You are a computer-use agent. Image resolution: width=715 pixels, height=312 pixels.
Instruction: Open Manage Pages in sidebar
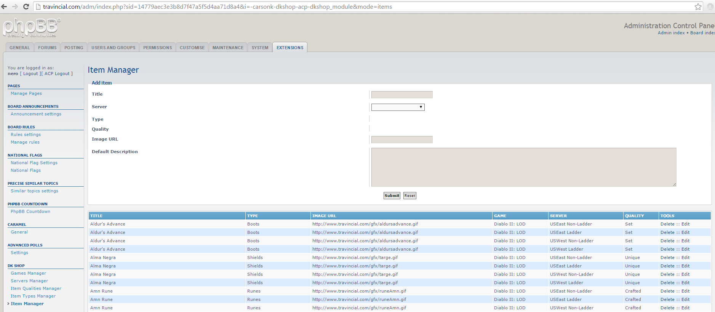(x=26, y=93)
